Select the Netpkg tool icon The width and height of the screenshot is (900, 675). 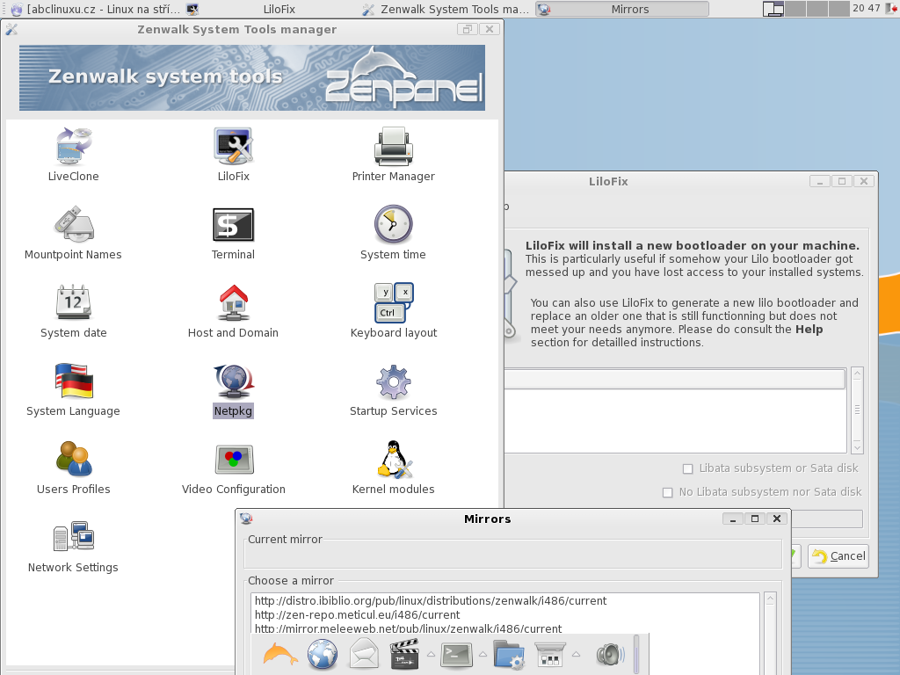233,389
